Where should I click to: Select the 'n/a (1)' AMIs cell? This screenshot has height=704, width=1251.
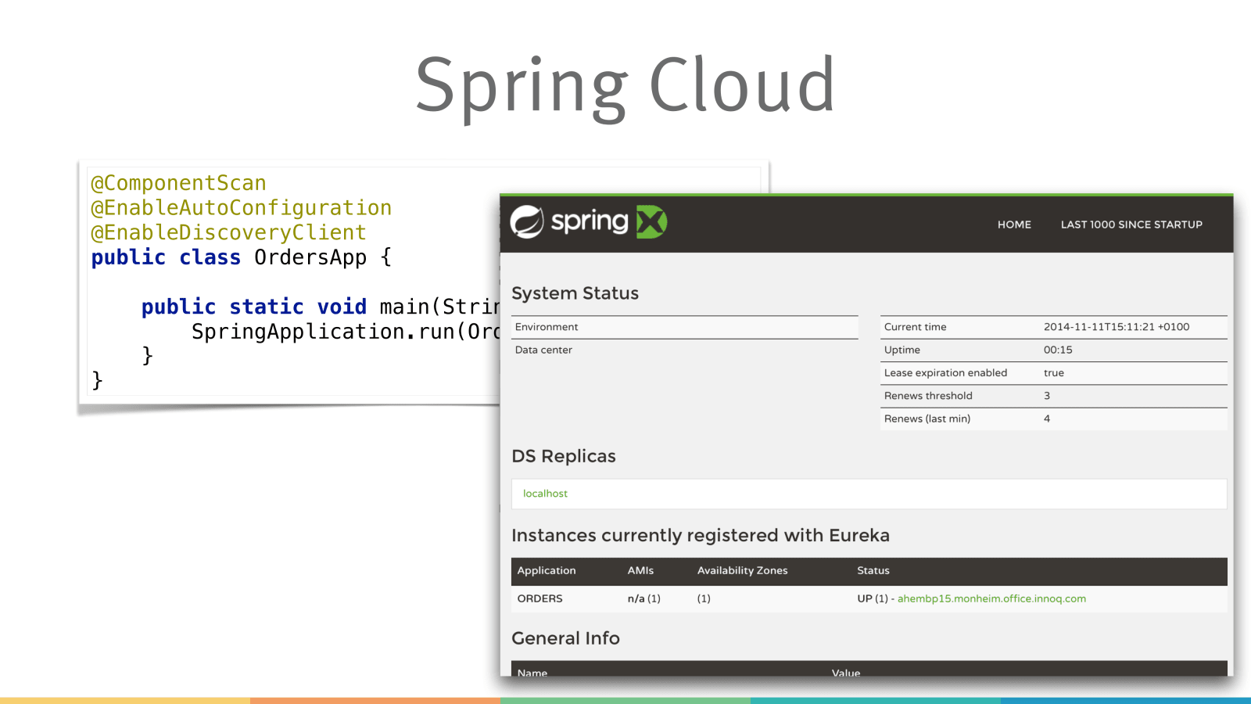tap(643, 598)
